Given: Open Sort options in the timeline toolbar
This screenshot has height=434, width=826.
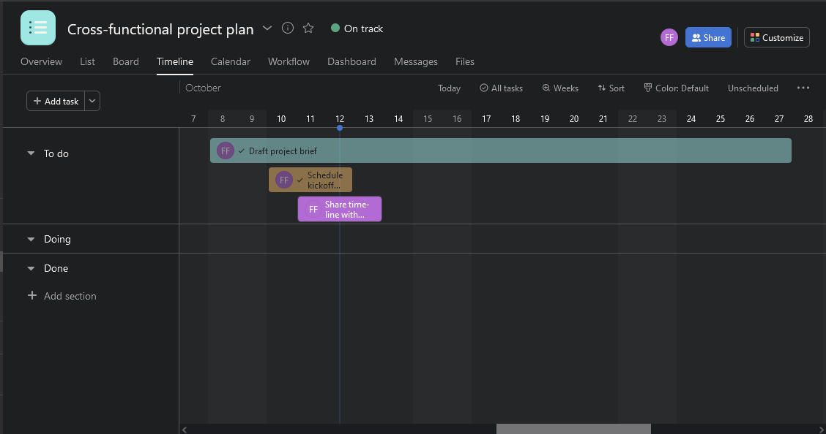Looking at the screenshot, I should [x=611, y=88].
